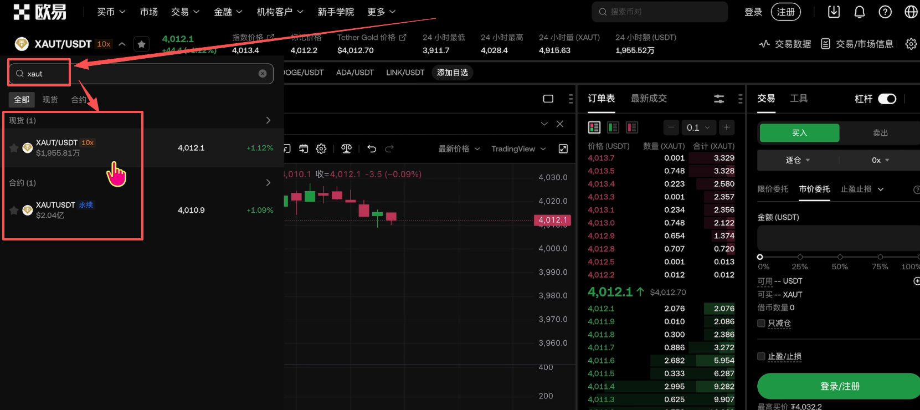This screenshot has height=410, width=920.
Task: Open chart settings gear icon
Action: (321, 148)
